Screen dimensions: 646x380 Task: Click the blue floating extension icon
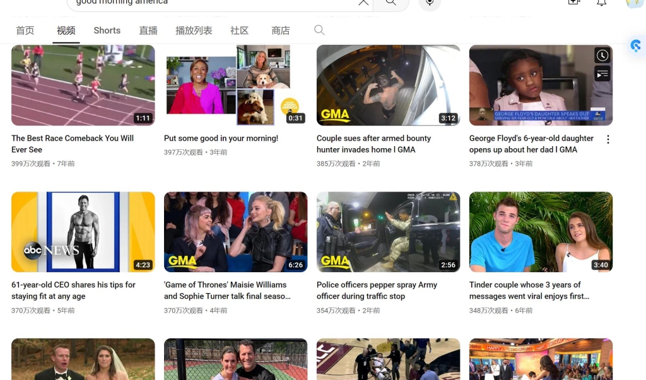pyautogui.click(x=636, y=46)
